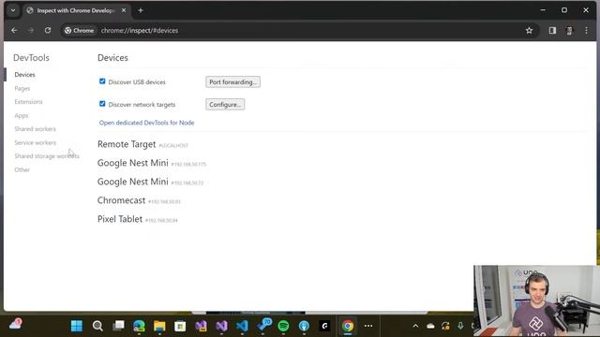Open File Explorer from the taskbar
The height and width of the screenshot is (337, 600).
[x=159, y=326]
